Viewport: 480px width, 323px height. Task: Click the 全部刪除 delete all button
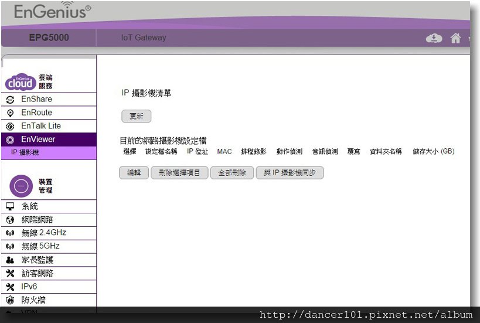[x=232, y=173]
